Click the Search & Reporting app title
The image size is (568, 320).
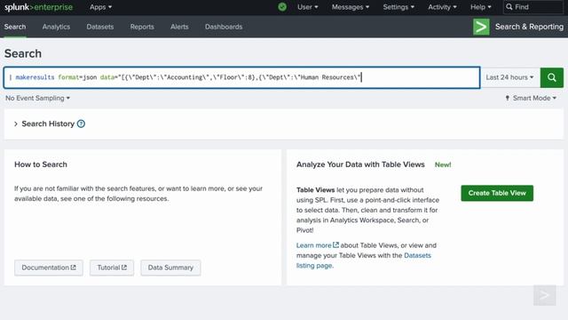coord(529,27)
